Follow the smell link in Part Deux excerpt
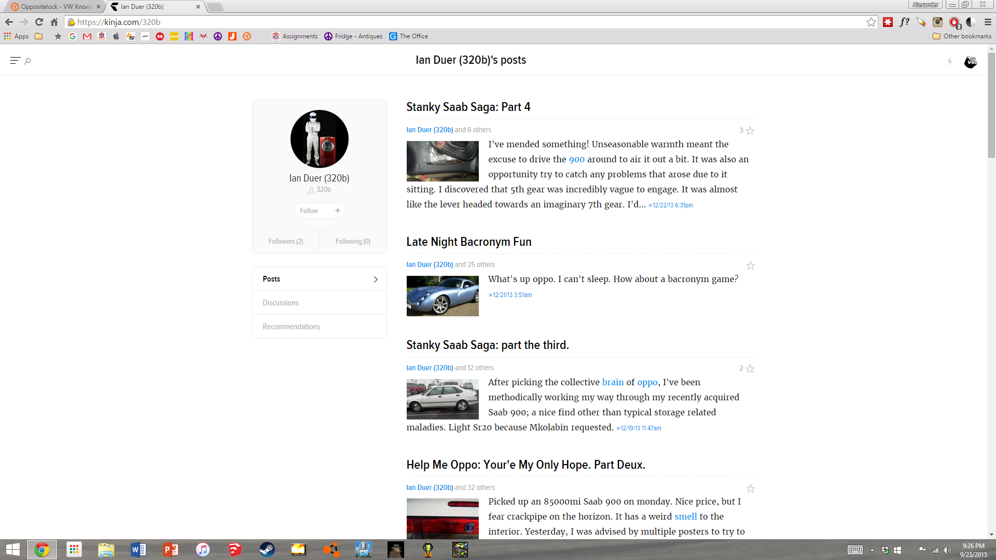Screen dimensions: 996x560 click(686, 516)
